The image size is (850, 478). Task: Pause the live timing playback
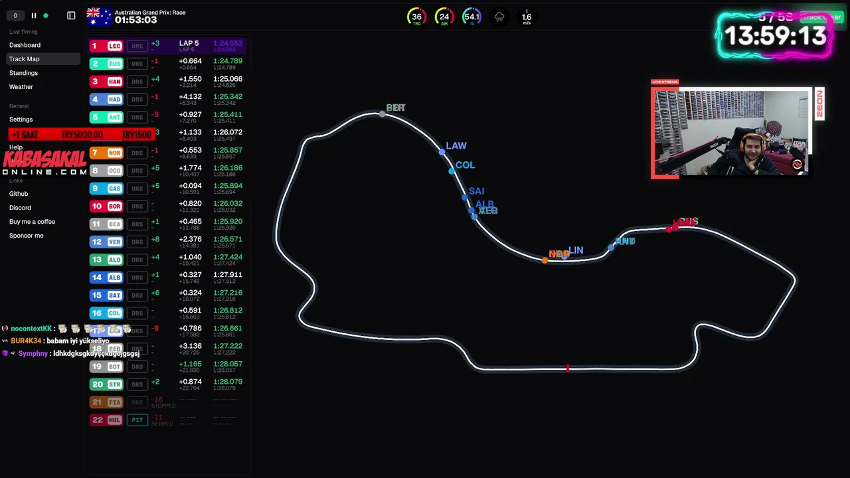pyautogui.click(x=33, y=15)
